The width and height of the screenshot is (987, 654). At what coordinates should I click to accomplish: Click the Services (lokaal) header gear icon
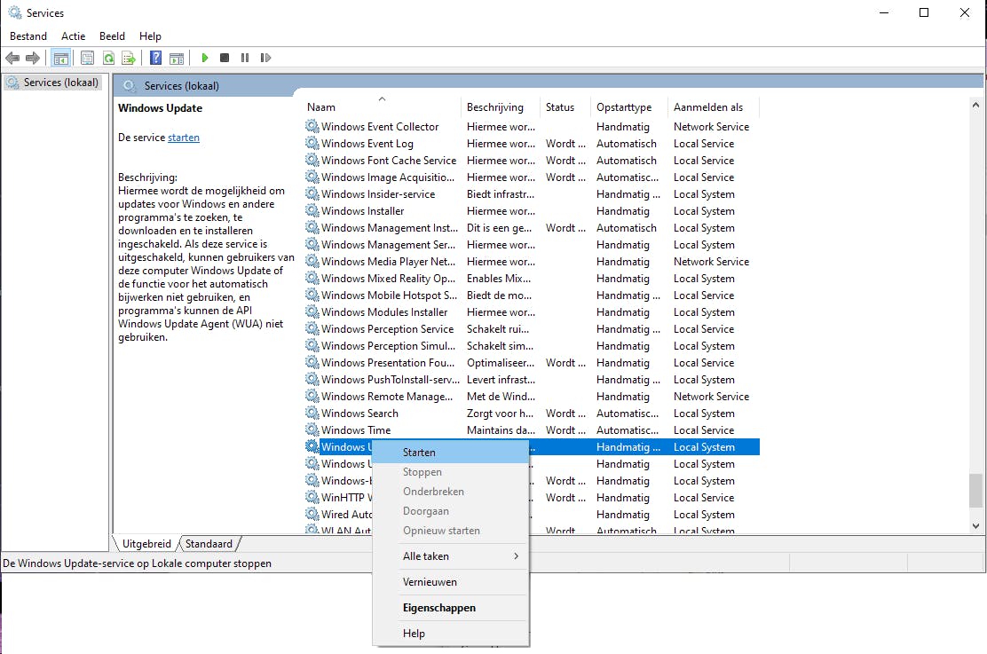pos(129,85)
